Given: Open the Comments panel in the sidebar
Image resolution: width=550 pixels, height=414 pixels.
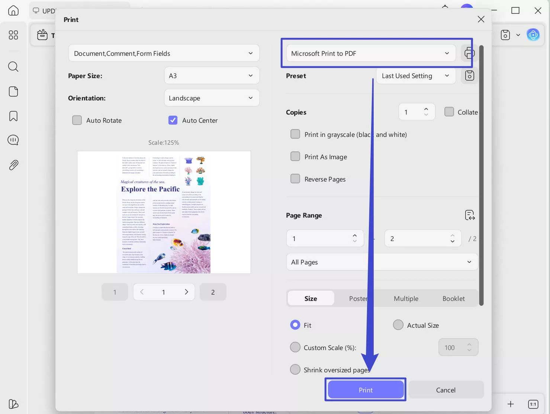Looking at the screenshot, I should coord(13,140).
